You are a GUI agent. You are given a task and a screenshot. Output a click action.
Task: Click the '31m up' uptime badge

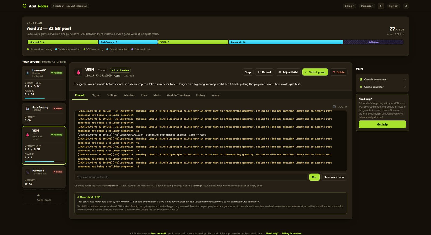[102, 70]
